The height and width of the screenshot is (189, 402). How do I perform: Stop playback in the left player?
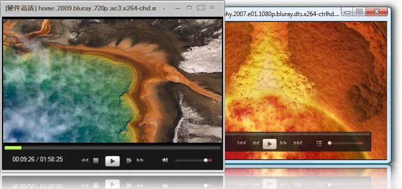96,160
